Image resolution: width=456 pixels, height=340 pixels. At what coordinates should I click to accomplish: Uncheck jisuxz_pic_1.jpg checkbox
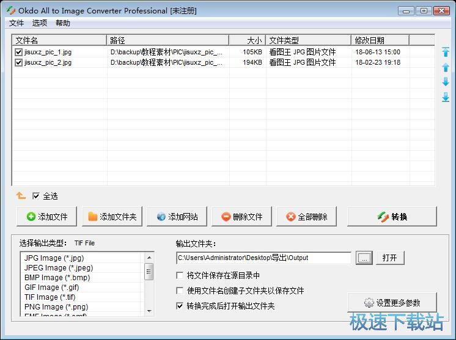18,52
